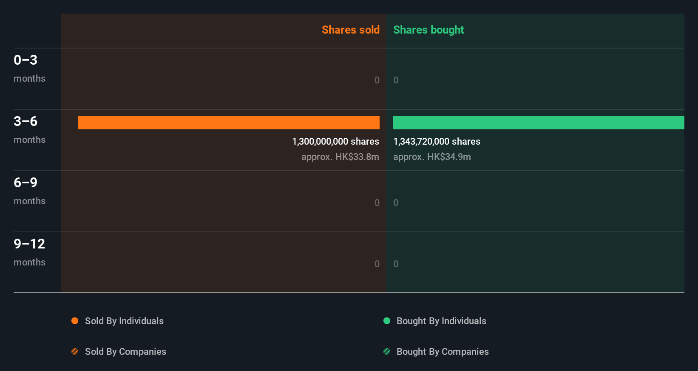Click the approx. HK$33.8m amount
The height and width of the screenshot is (371, 698).
click(340, 157)
